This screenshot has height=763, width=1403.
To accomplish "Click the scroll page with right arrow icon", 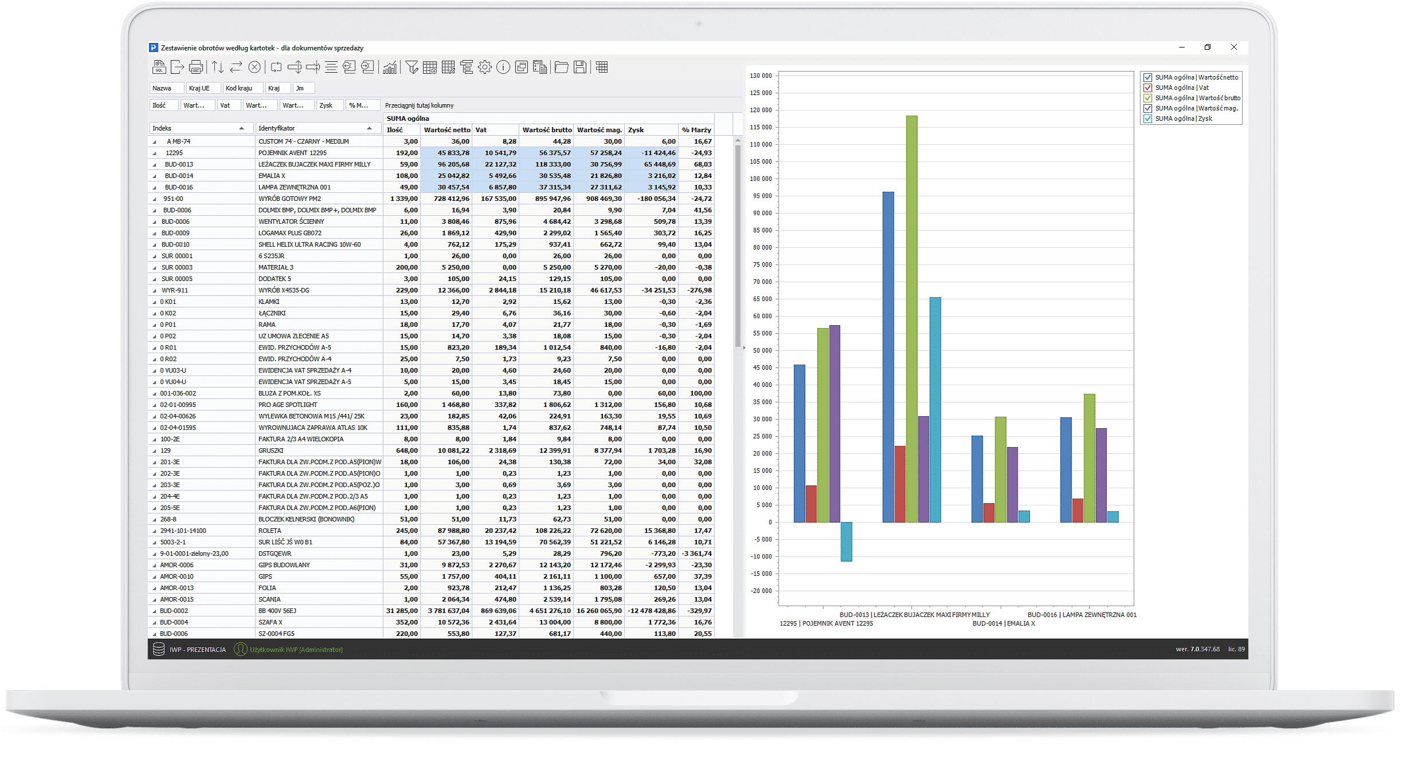I will [368, 68].
